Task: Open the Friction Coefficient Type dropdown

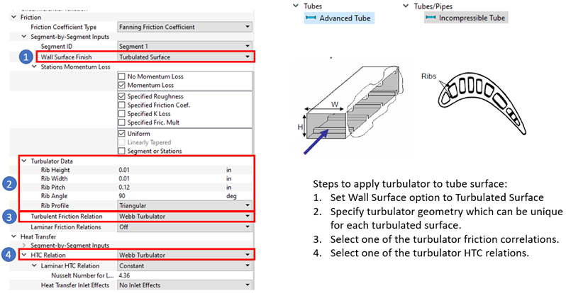Action: click(247, 26)
